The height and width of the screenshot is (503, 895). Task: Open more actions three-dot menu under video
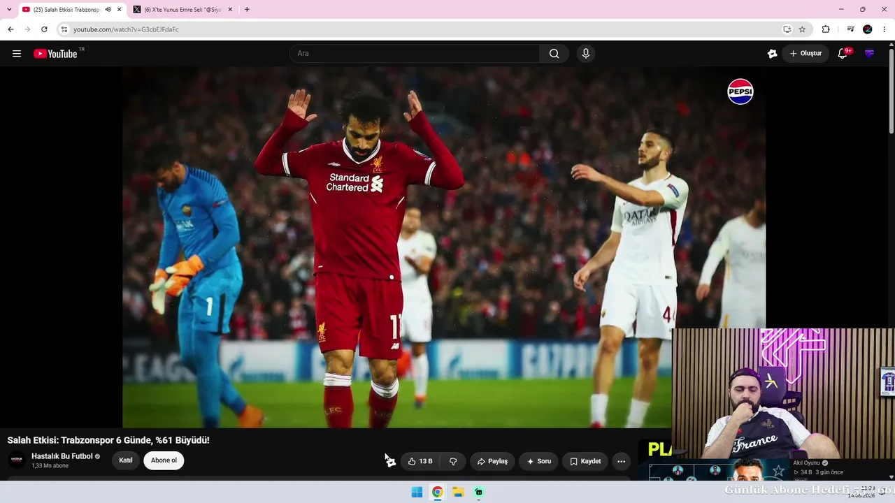coord(621,461)
